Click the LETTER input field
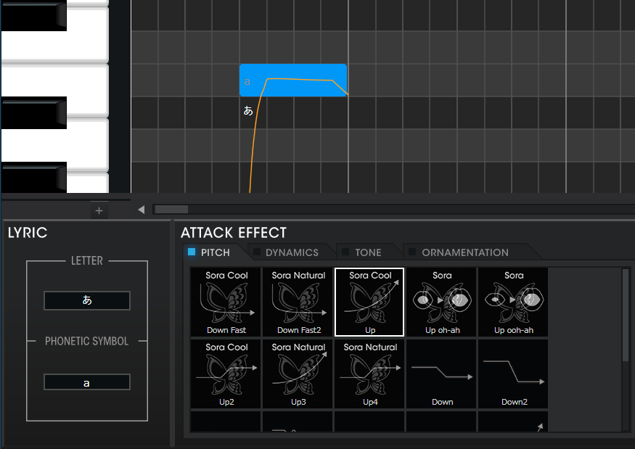The width and height of the screenshot is (635, 449). point(87,300)
